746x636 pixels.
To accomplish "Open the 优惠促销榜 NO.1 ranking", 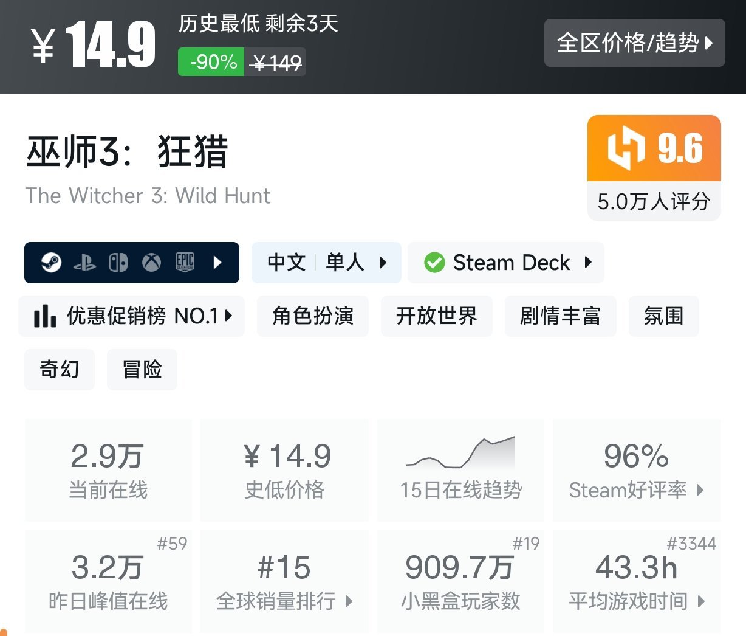I will point(132,316).
